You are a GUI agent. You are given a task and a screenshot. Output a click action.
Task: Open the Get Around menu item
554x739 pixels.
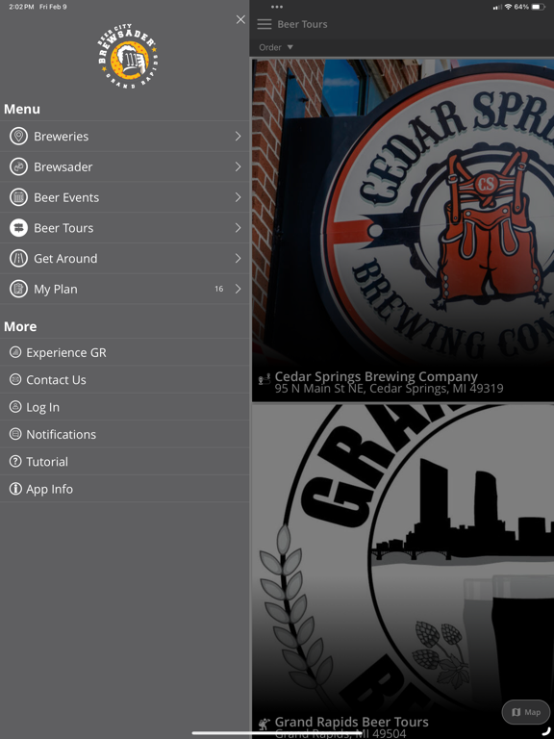pyautogui.click(x=124, y=258)
